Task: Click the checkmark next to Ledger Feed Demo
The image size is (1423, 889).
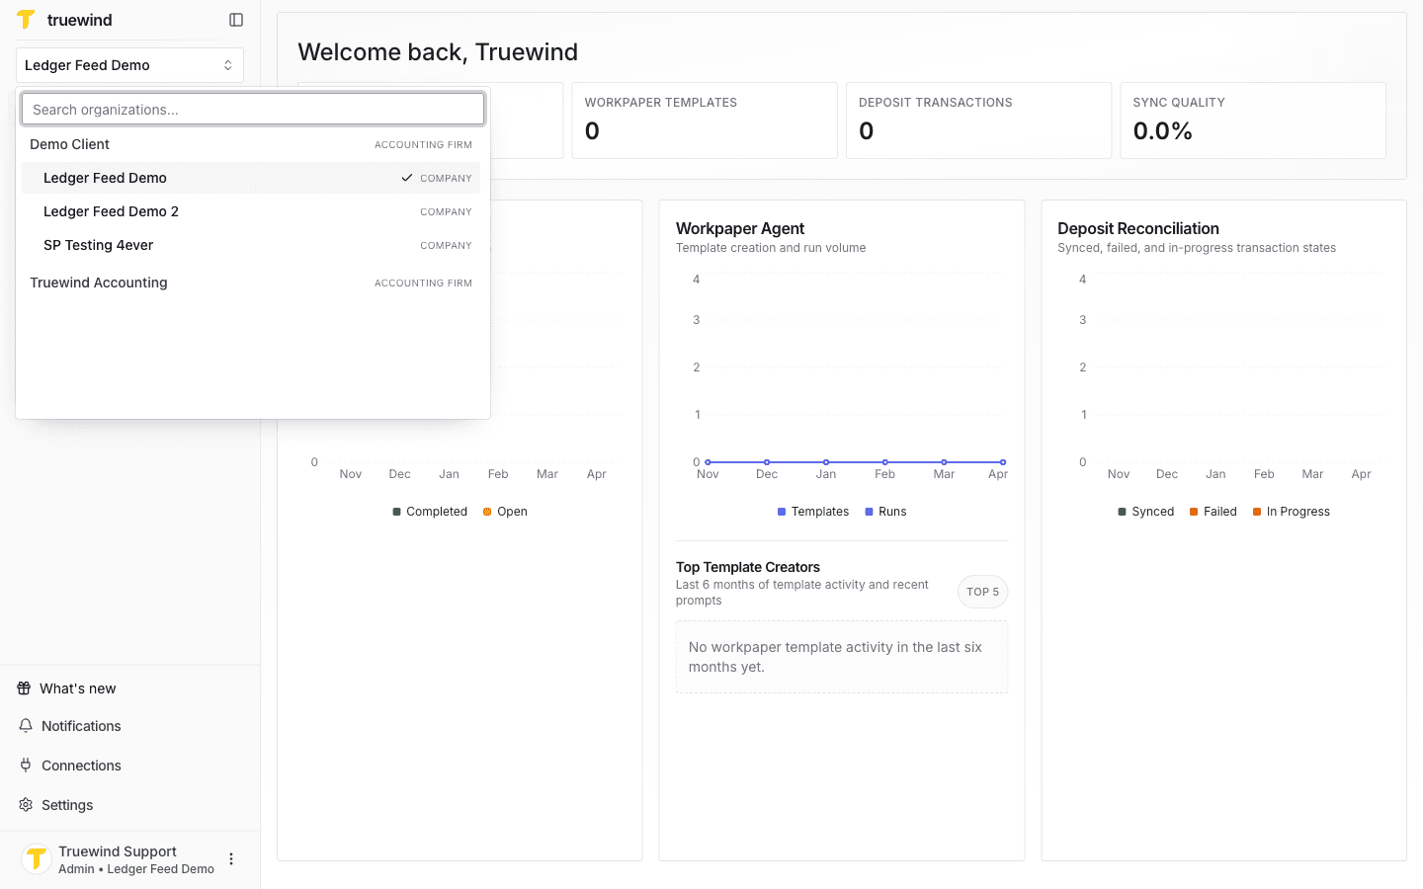Action: [407, 178]
